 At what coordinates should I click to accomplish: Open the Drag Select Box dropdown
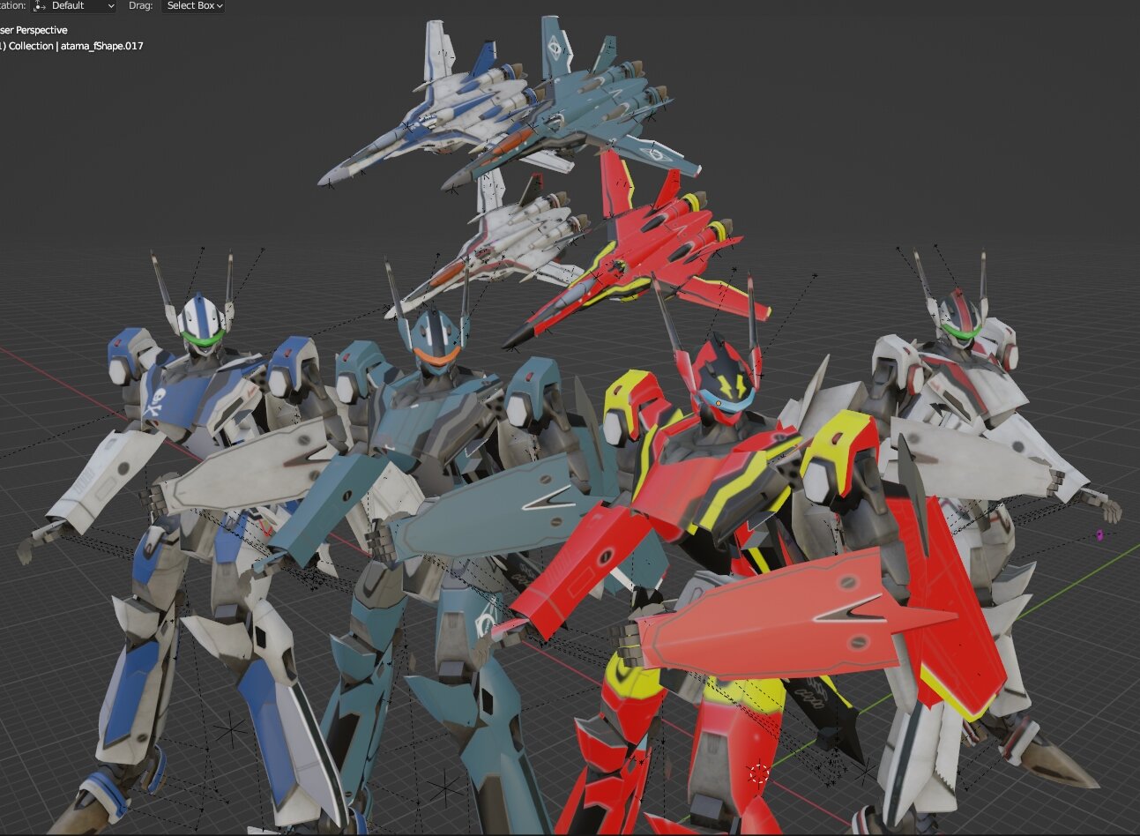pos(193,6)
